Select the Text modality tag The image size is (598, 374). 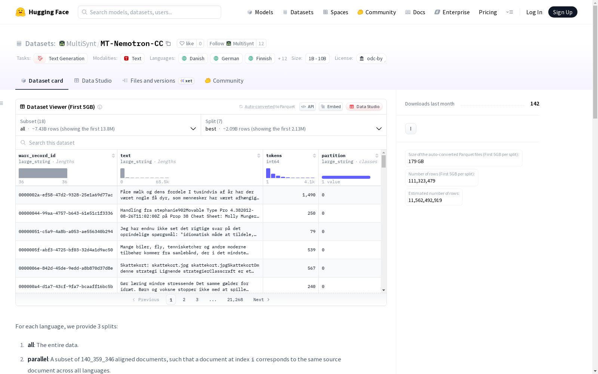click(132, 58)
